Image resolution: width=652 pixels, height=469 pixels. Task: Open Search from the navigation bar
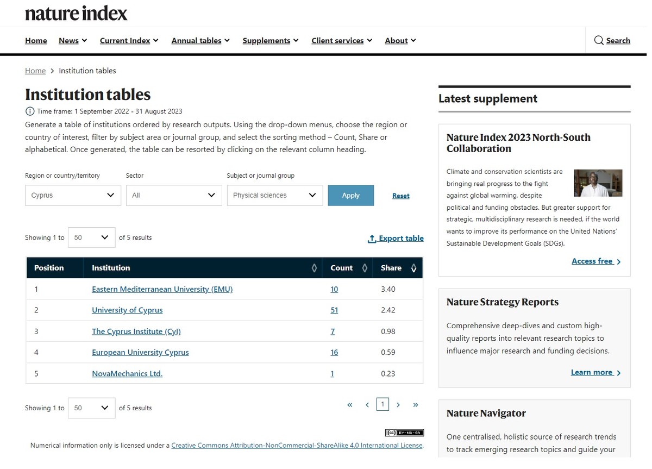(x=612, y=40)
